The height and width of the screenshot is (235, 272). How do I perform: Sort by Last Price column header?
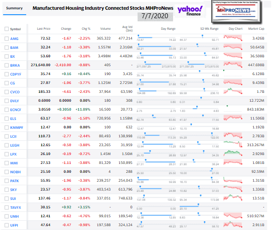43,29
